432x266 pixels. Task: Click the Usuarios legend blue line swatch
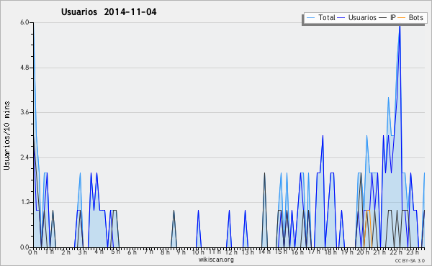coord(341,17)
